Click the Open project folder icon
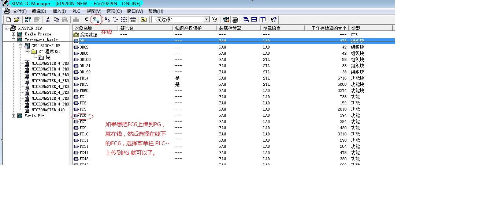The width and height of the screenshot is (498, 200). (16, 19)
